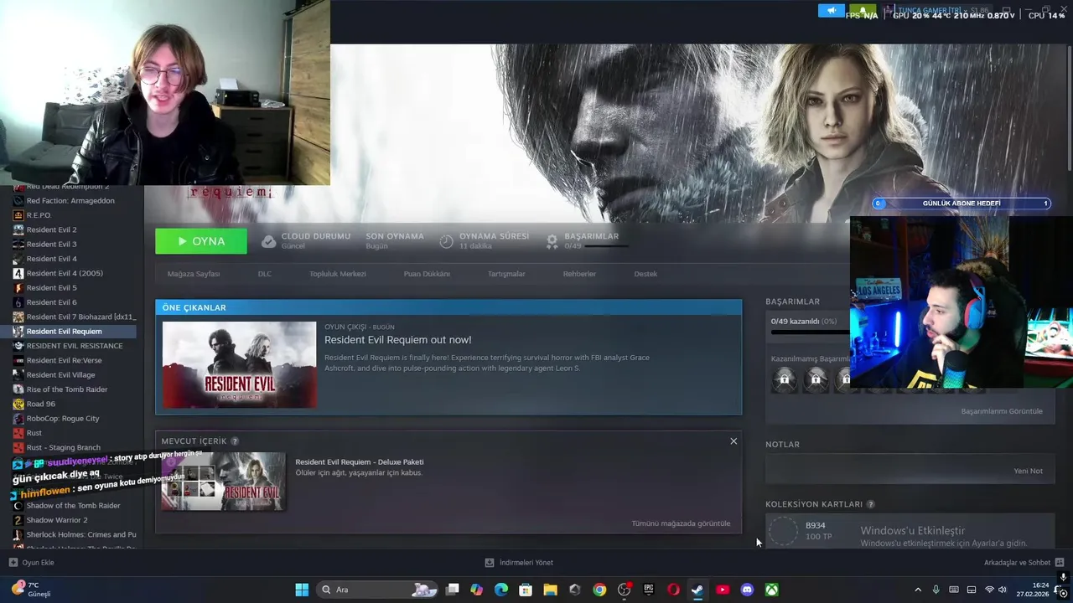
Task: Click the Oyun Ekle label
Action: (x=38, y=563)
